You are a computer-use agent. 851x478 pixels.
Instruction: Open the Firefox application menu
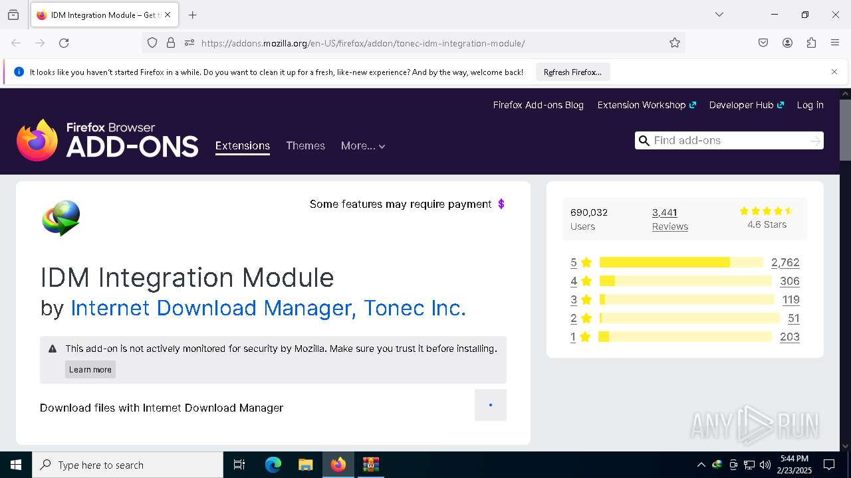coord(835,43)
